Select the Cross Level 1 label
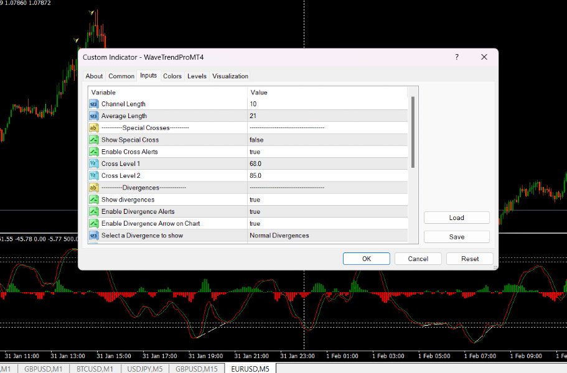Screen dimensions: 567x373 (120, 163)
